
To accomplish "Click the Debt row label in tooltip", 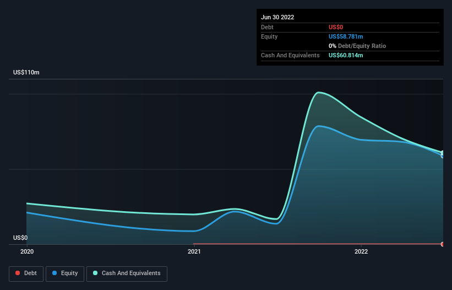I will tap(267, 27).
